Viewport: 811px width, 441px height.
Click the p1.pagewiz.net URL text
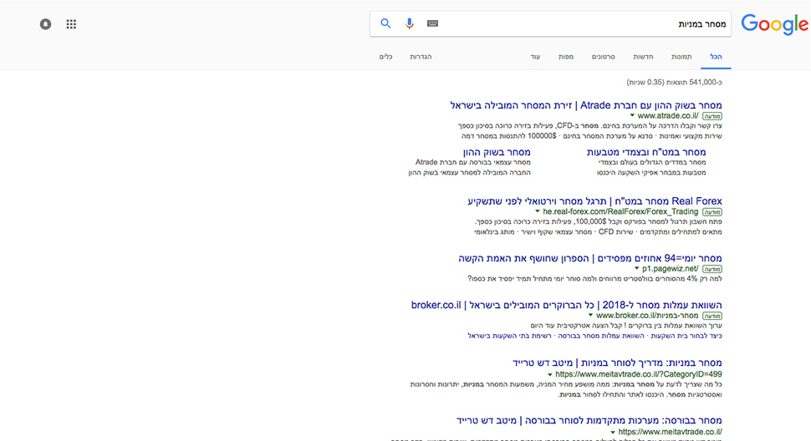pos(671,268)
